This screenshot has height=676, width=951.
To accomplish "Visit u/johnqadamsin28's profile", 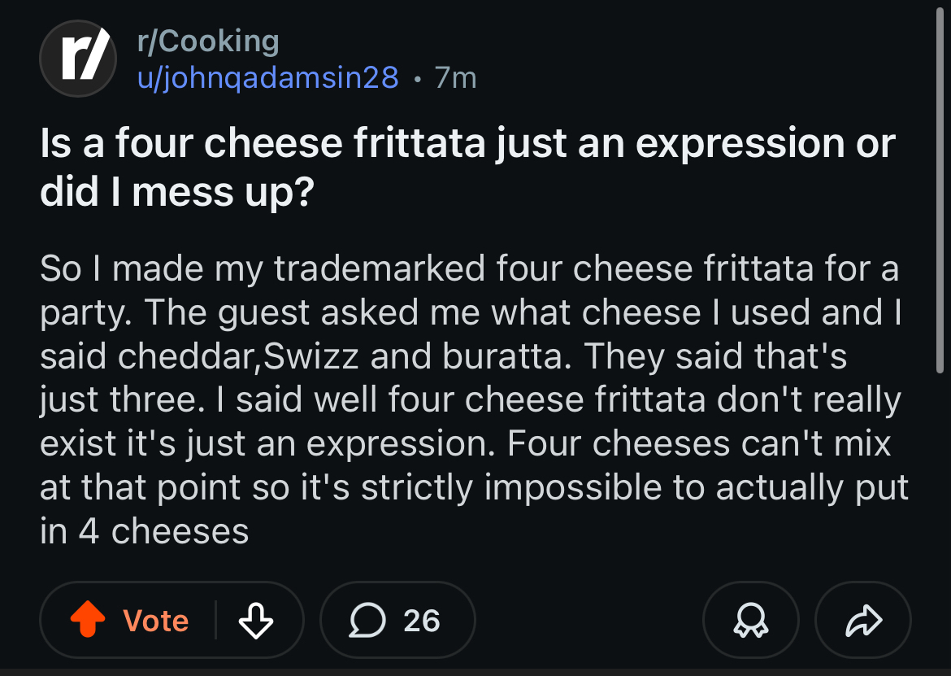I will (x=267, y=77).
